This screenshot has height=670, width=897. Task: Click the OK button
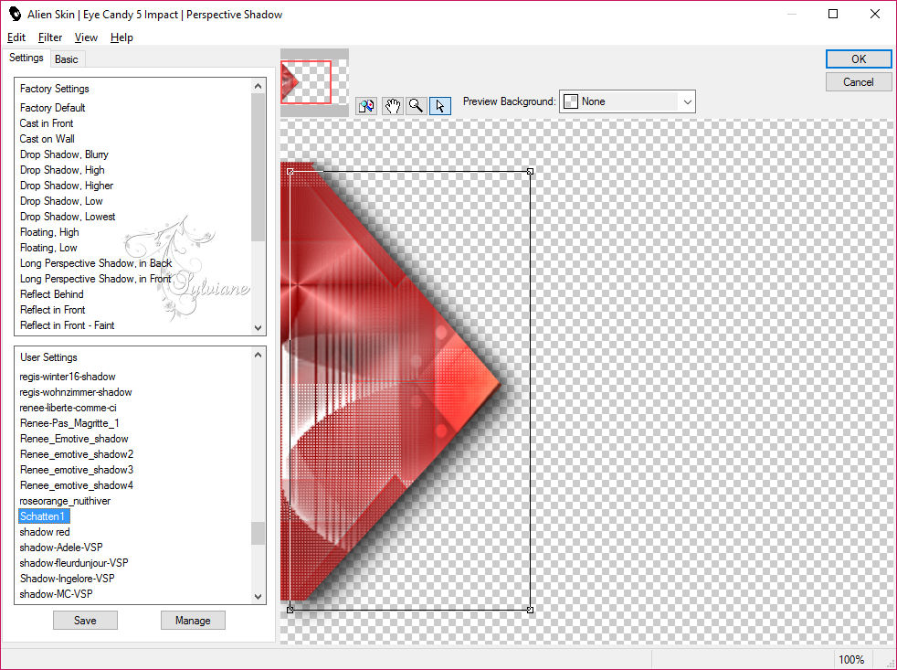[858, 59]
